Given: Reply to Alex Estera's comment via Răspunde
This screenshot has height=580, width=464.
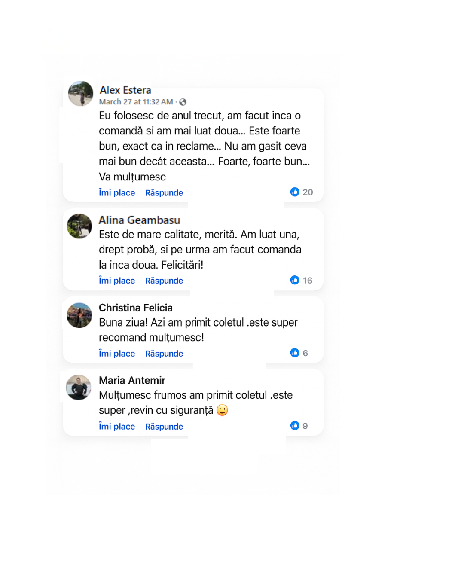Looking at the screenshot, I should coord(164,193).
